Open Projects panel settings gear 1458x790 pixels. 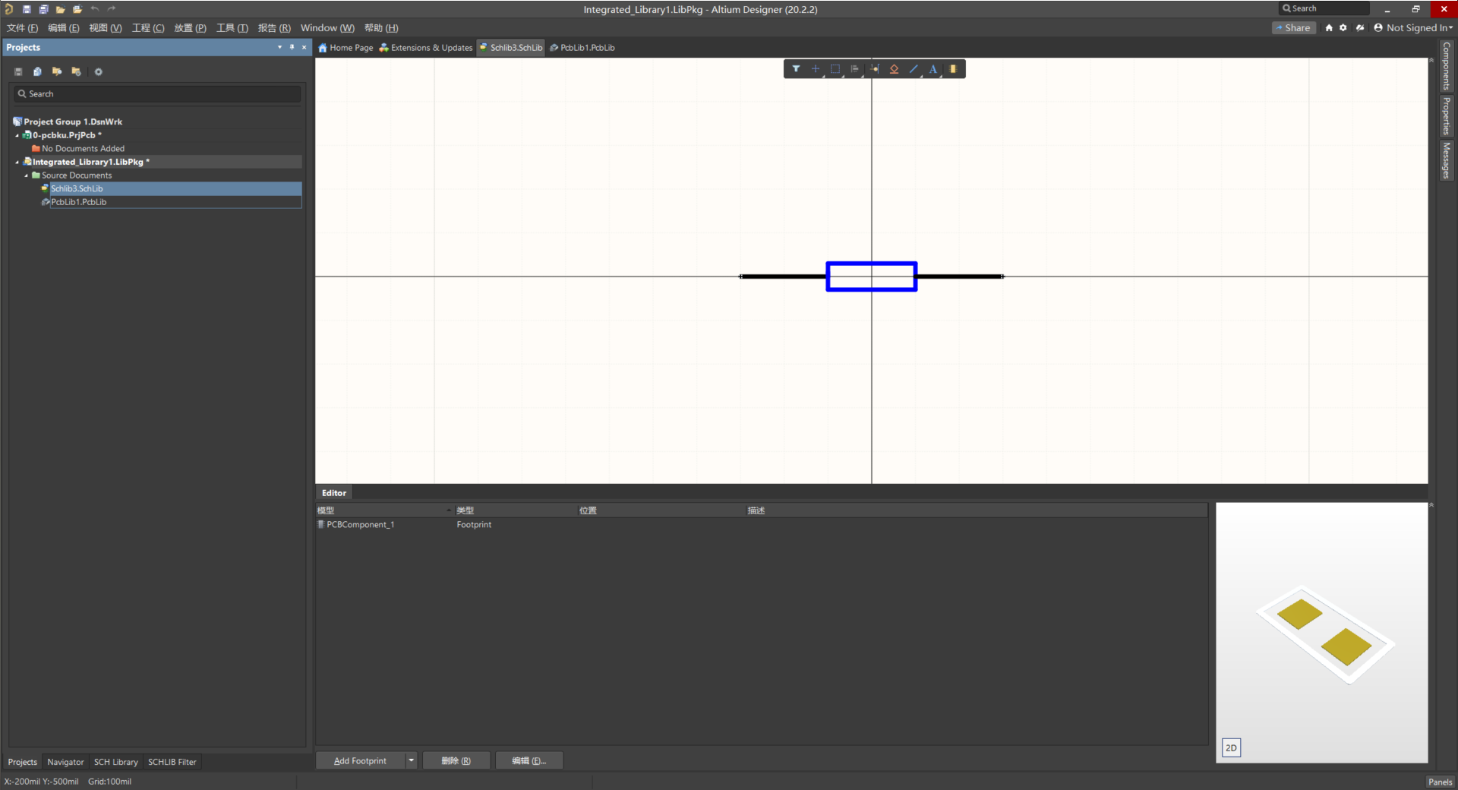pyautogui.click(x=98, y=71)
